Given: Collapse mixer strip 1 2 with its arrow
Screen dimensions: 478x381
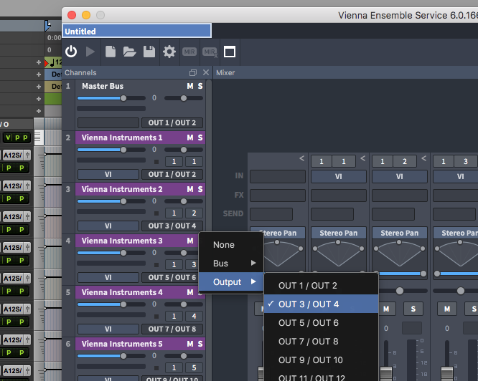Looking at the screenshot, I should pyautogui.click(x=423, y=158).
